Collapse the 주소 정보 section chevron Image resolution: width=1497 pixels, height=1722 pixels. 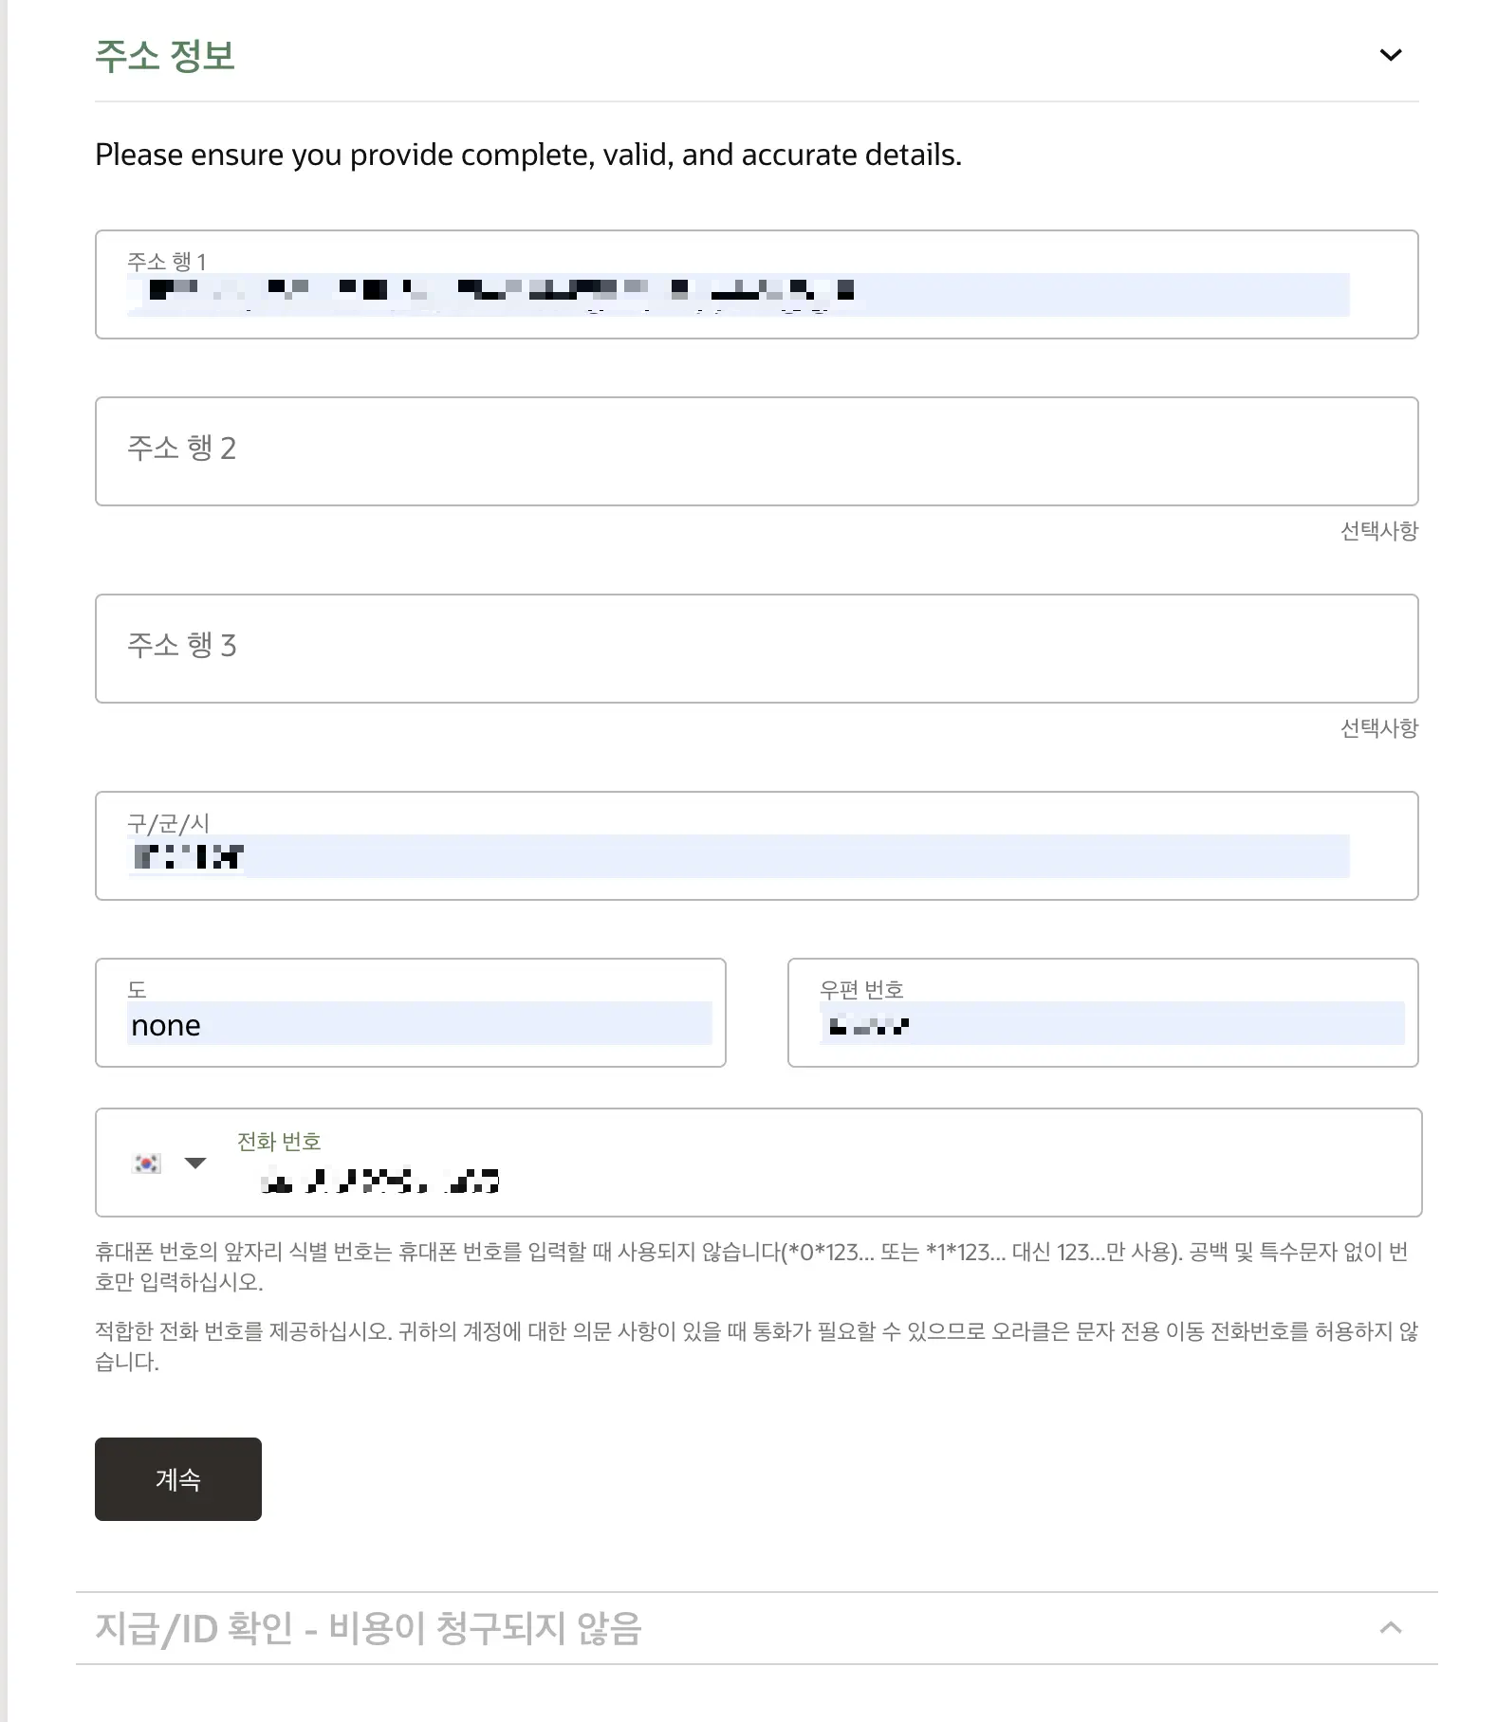click(1390, 54)
